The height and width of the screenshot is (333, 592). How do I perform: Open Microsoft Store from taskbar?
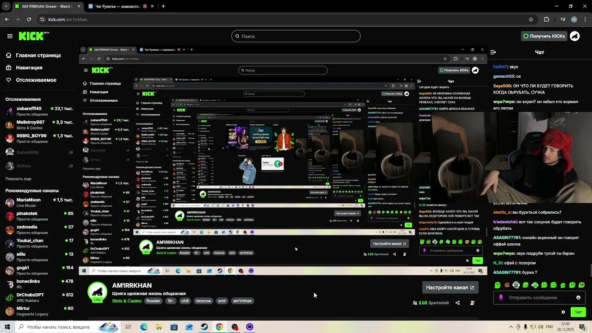tap(174, 327)
